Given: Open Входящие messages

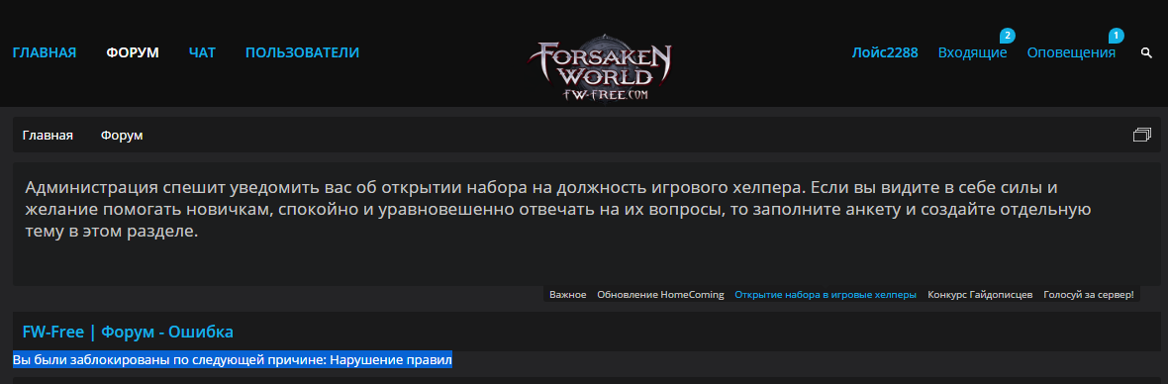Looking at the screenshot, I should pos(972,52).
